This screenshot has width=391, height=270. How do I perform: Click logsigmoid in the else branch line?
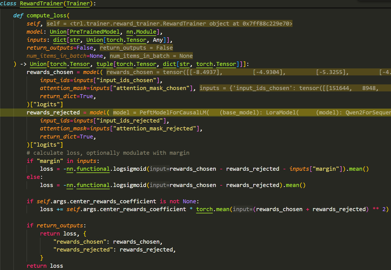click(x=130, y=185)
